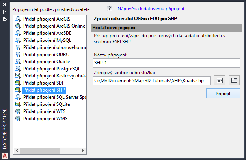246x160 pixels.
Task: Click the SHP connection icon in list
Action: (x=18, y=90)
